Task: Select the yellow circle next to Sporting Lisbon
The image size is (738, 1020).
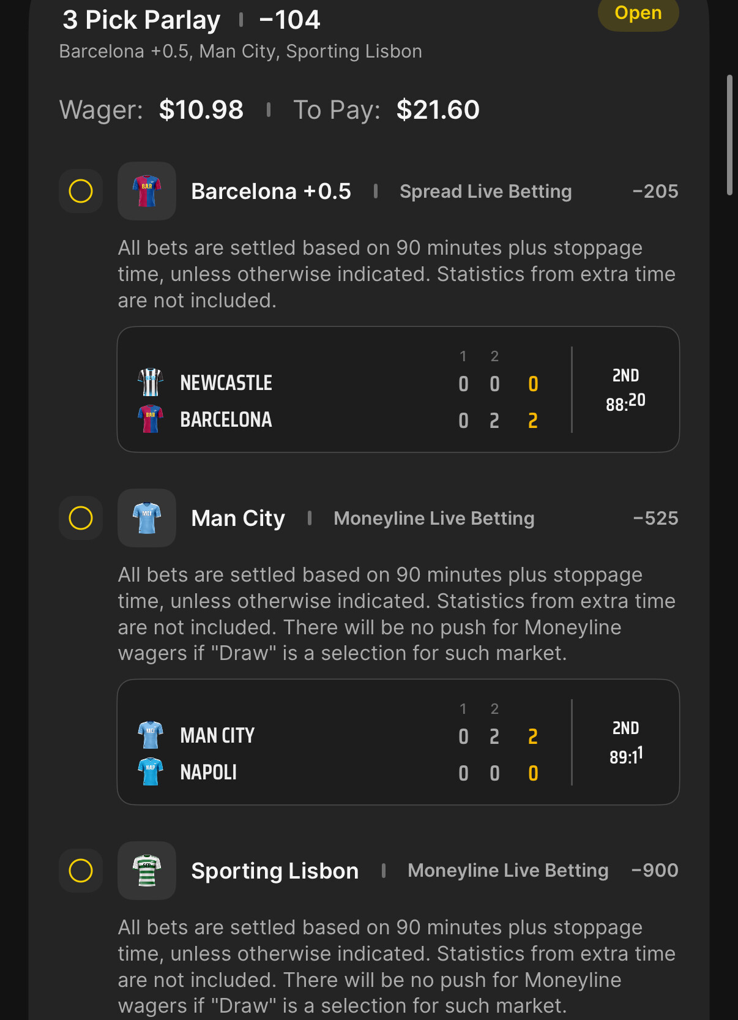Action: pos(81,871)
